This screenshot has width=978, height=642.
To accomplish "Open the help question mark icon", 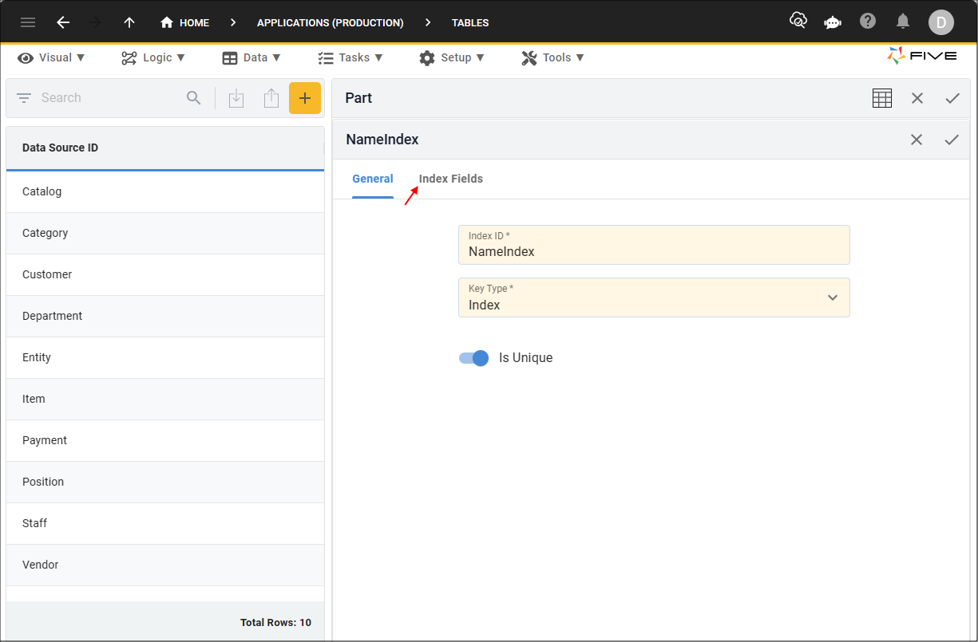I will (x=868, y=21).
